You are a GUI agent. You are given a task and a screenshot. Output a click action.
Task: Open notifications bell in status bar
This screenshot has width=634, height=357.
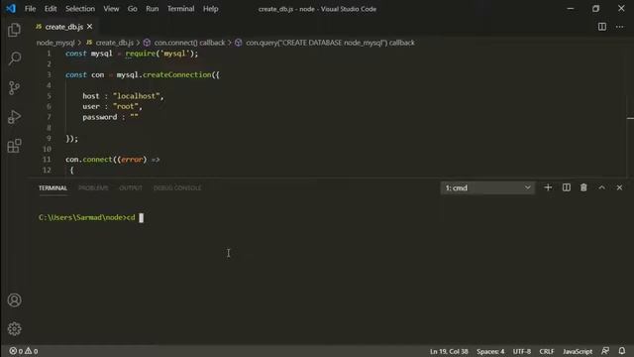tap(622, 351)
